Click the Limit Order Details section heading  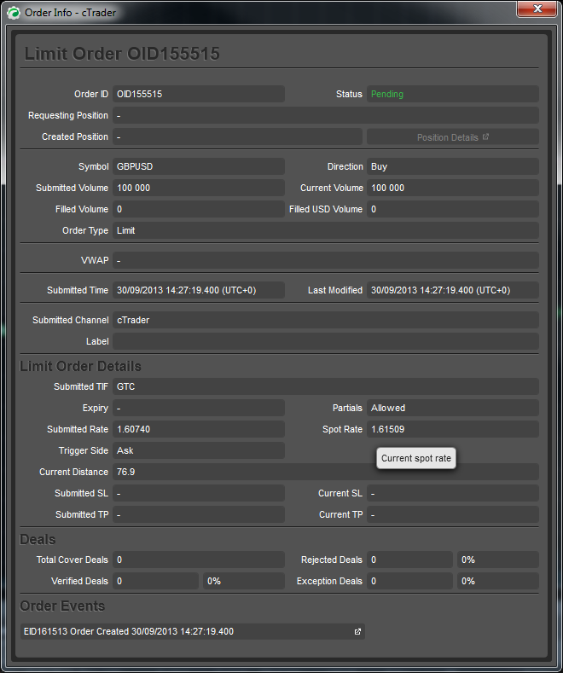pos(80,366)
